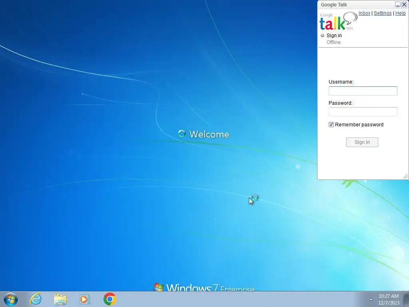Image resolution: width=409 pixels, height=307 pixels.
Task: Launch Windows Media Player from the taskbar
Action: 85,299
